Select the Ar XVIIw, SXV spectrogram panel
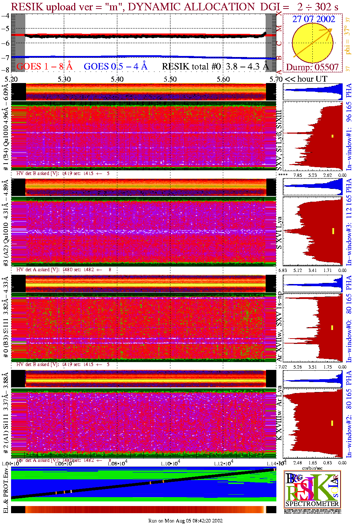The width and height of the screenshot is (358, 526). (143, 327)
